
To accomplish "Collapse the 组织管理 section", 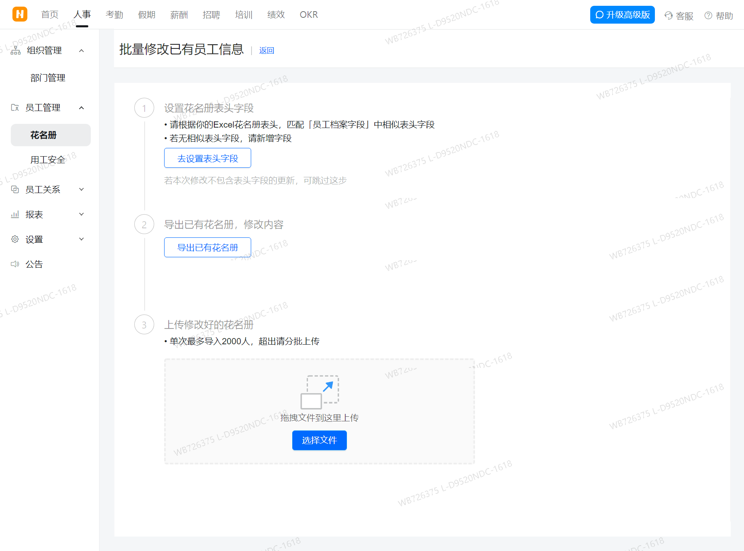I will pos(81,50).
